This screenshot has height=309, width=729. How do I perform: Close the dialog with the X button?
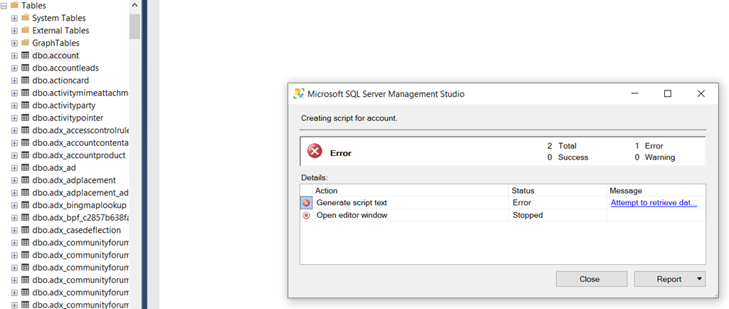click(701, 93)
